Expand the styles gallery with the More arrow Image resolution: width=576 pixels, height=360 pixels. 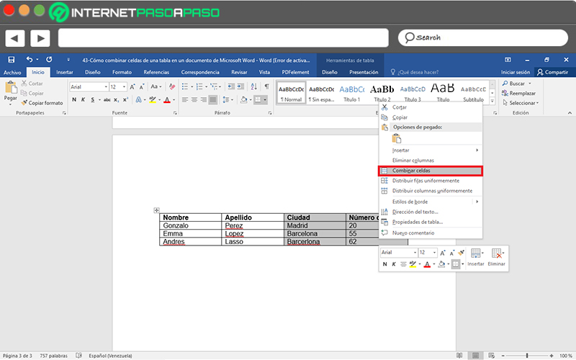492,101
